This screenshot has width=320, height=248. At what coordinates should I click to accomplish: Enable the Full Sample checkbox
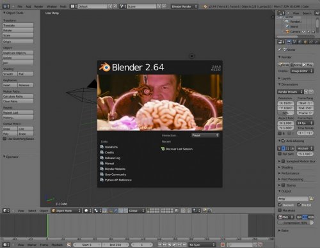coord(280,153)
